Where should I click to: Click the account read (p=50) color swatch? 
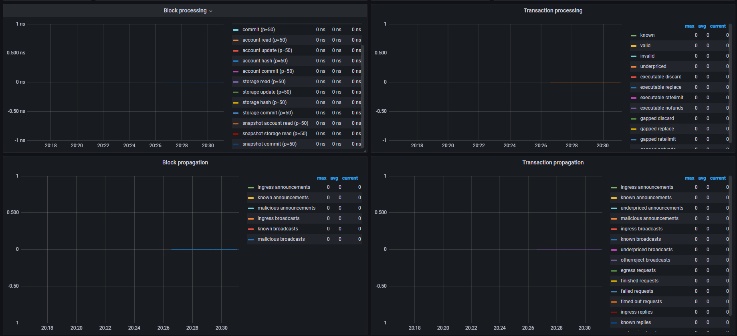pyautogui.click(x=236, y=40)
